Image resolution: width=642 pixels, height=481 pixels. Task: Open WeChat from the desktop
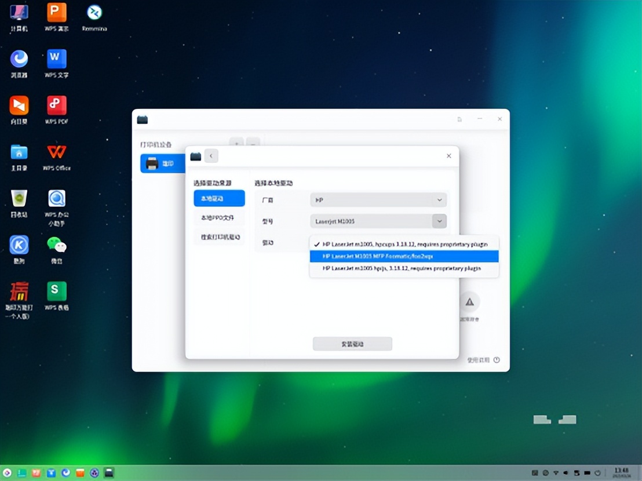pos(57,245)
